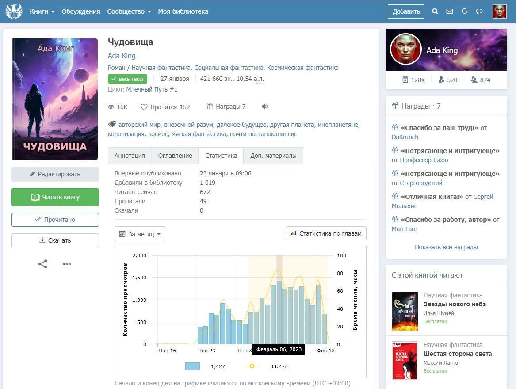The image size is (516, 389).
Task: Click Показать все награды link
Action: 446,247
